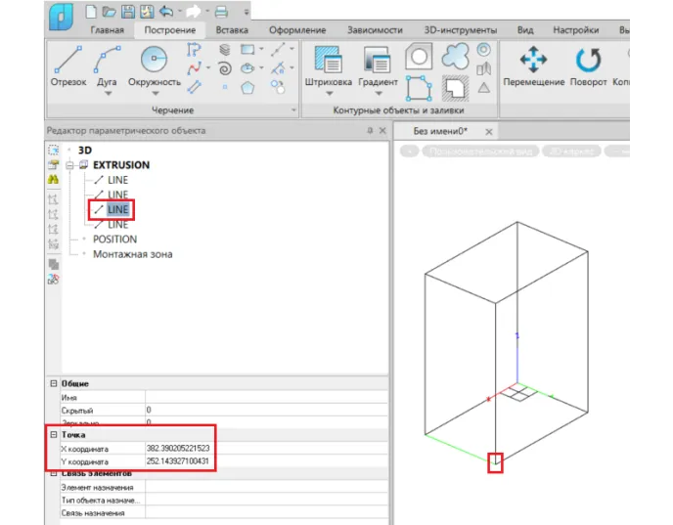Collapse the Точка property group
673x525 pixels.
53,434
